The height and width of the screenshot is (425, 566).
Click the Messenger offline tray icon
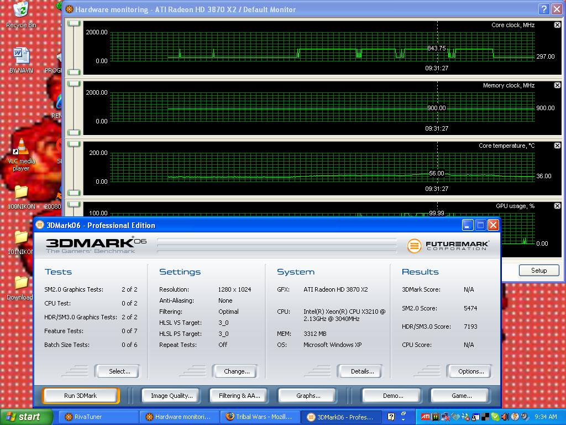[465, 417]
